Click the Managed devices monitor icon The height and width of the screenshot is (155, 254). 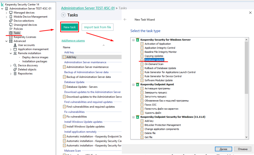click(11, 13)
